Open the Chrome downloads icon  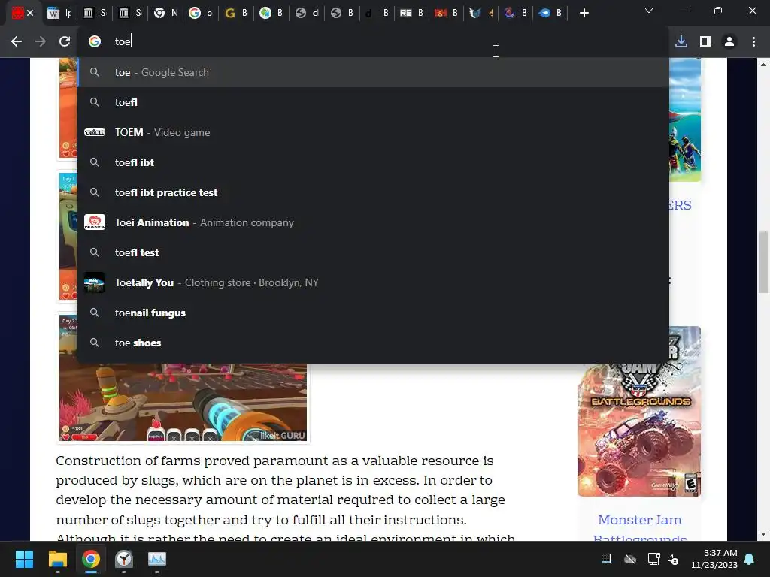click(x=681, y=42)
